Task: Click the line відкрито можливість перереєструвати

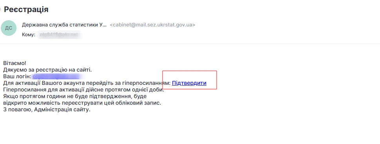Action: [x=82, y=103]
